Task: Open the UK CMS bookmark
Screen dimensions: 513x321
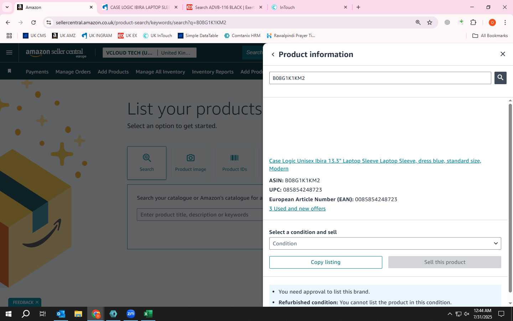Action: [x=35, y=36]
